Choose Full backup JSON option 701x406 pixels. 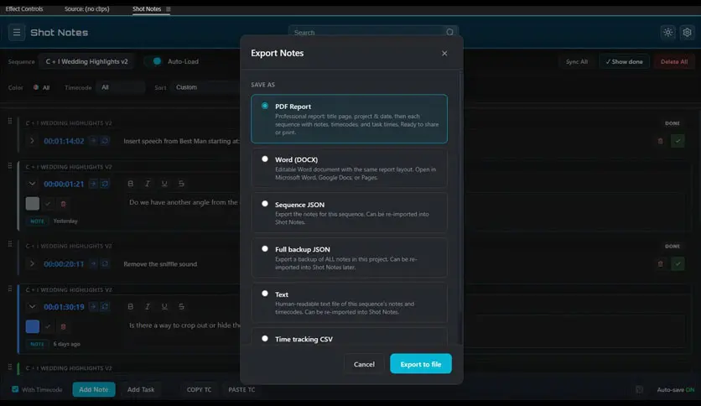(x=349, y=258)
